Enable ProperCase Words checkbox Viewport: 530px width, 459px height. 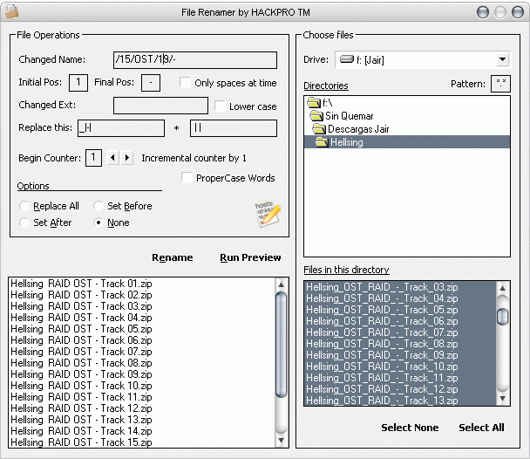pos(187,178)
